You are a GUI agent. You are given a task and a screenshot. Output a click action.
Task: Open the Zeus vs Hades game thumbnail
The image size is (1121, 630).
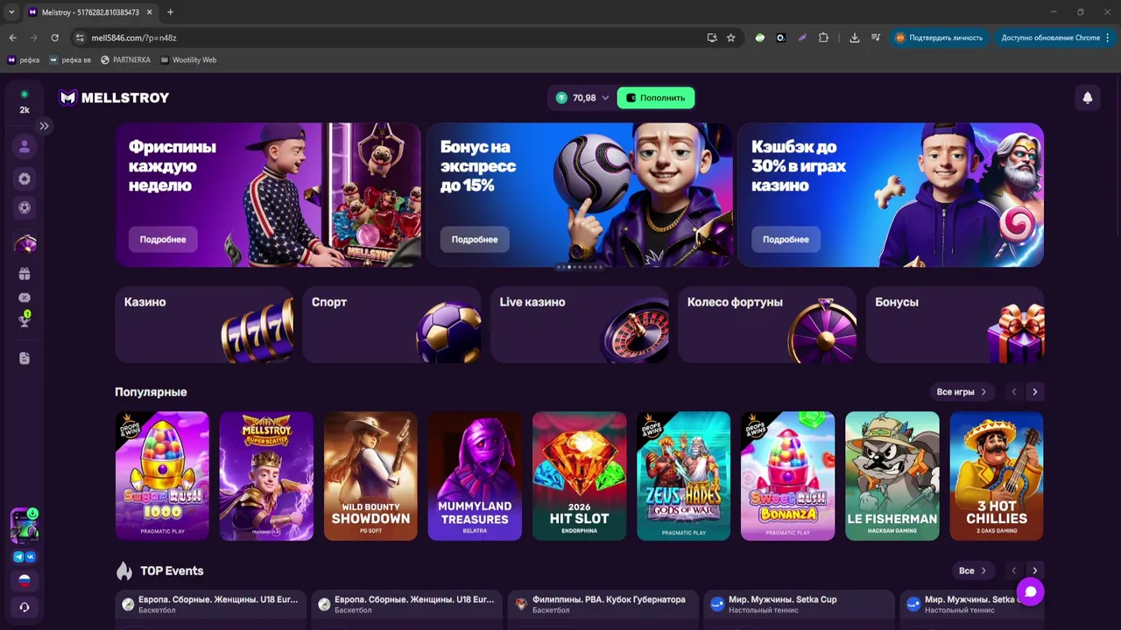(x=683, y=476)
